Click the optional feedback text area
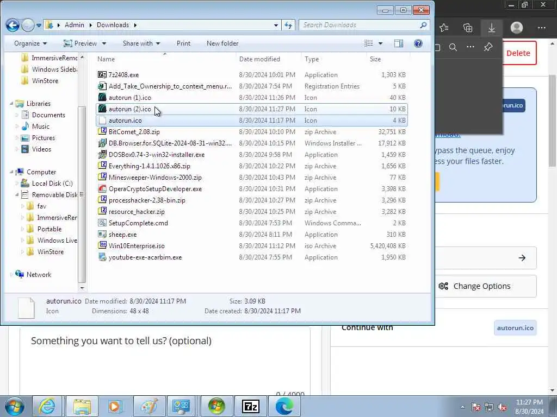This screenshot has width=557, height=417. tap(165, 362)
